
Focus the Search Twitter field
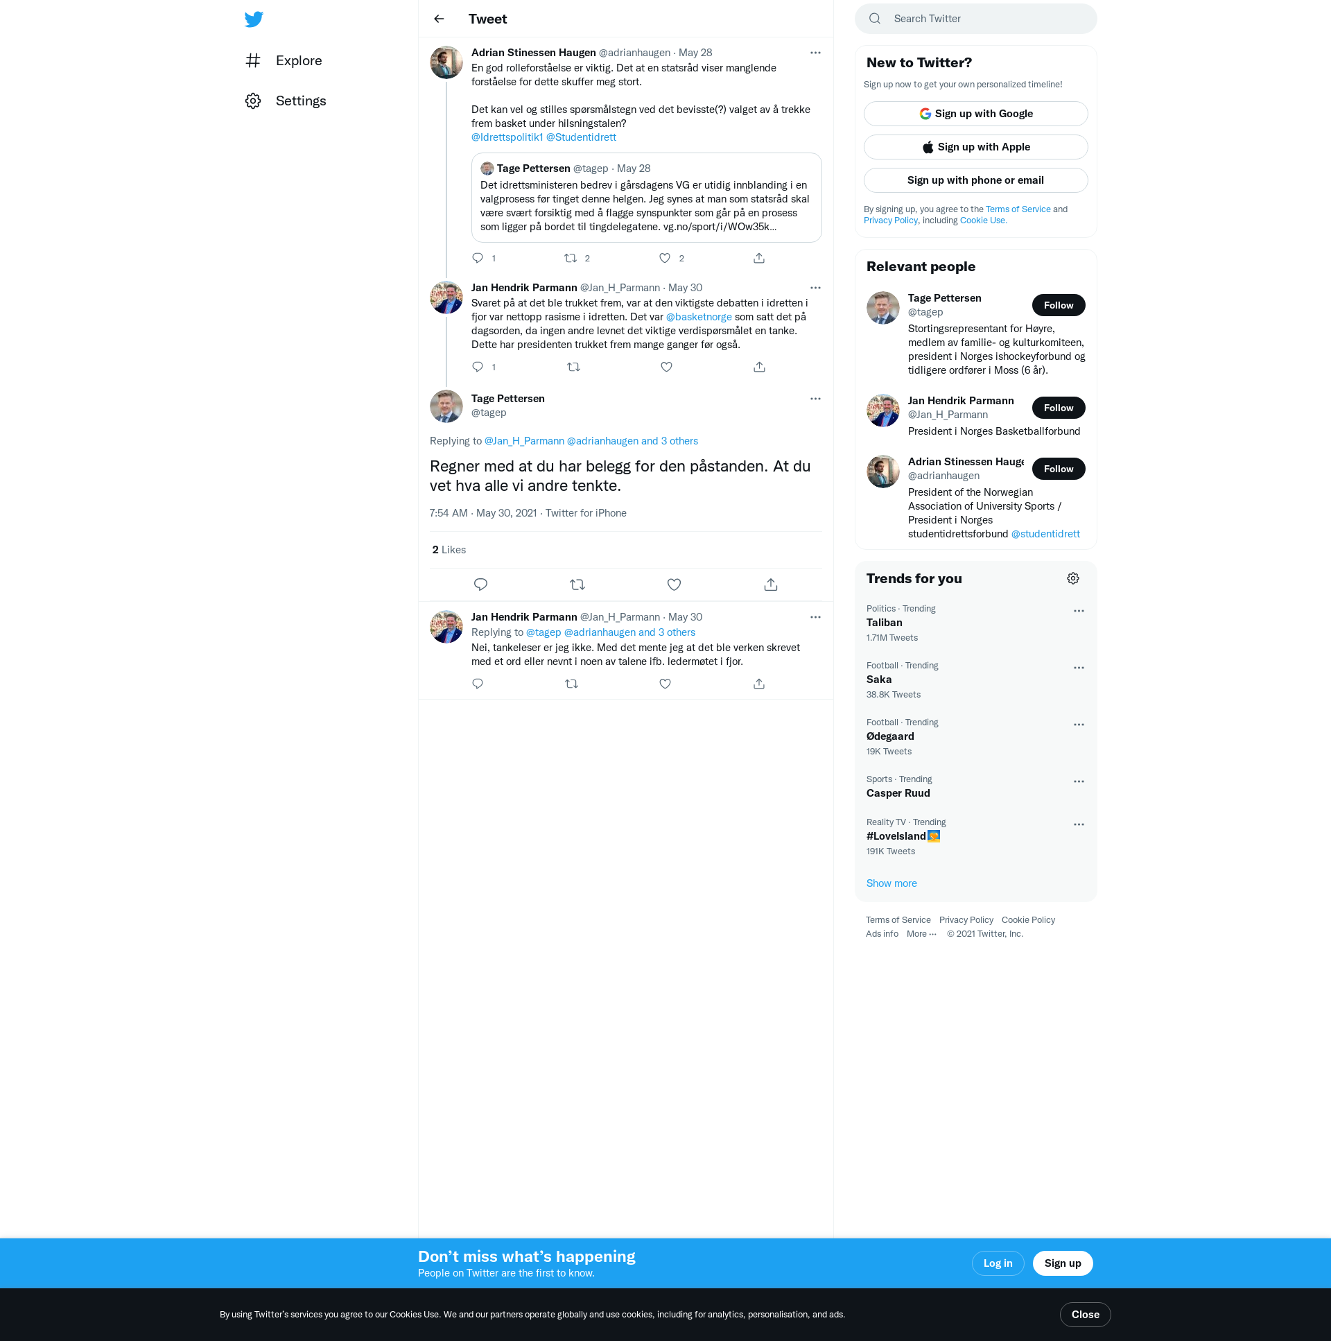(x=975, y=19)
